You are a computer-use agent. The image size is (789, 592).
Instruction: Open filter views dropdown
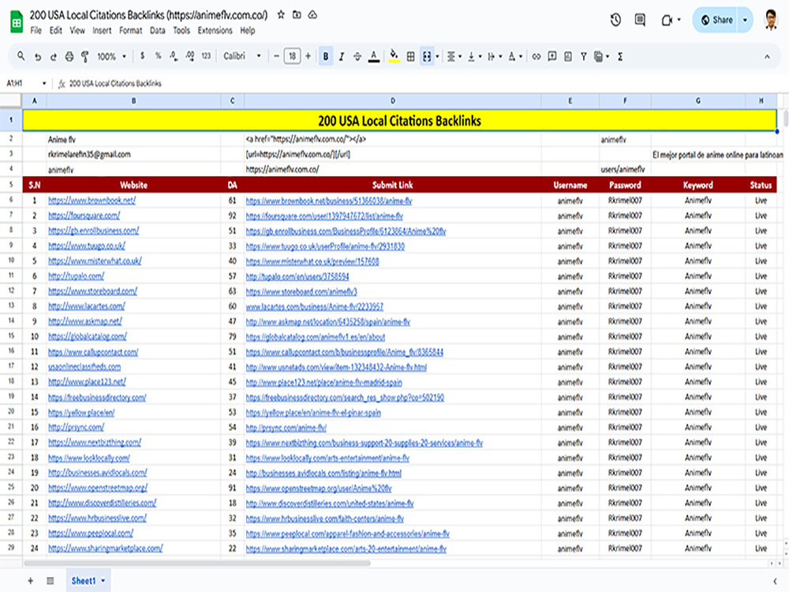600,56
